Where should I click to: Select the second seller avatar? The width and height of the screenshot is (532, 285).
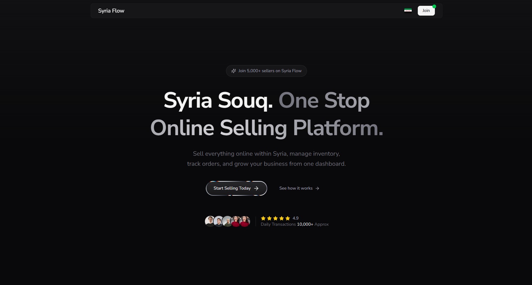coord(218,221)
